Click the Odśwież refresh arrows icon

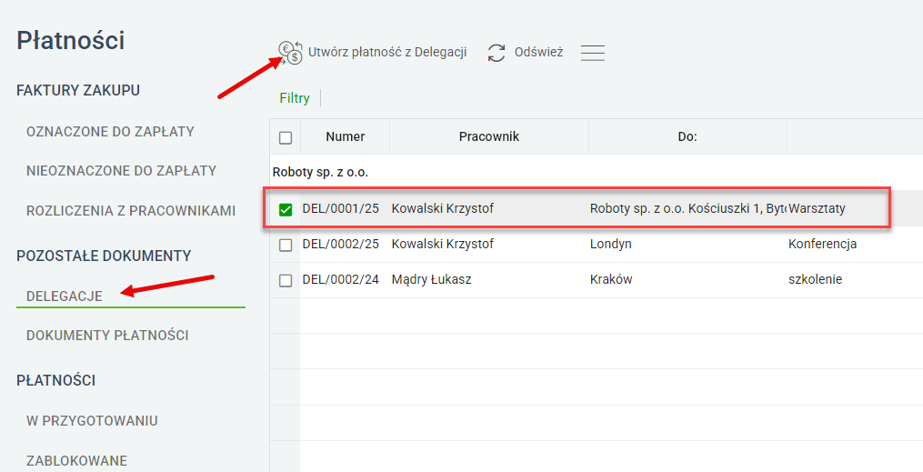[x=497, y=53]
